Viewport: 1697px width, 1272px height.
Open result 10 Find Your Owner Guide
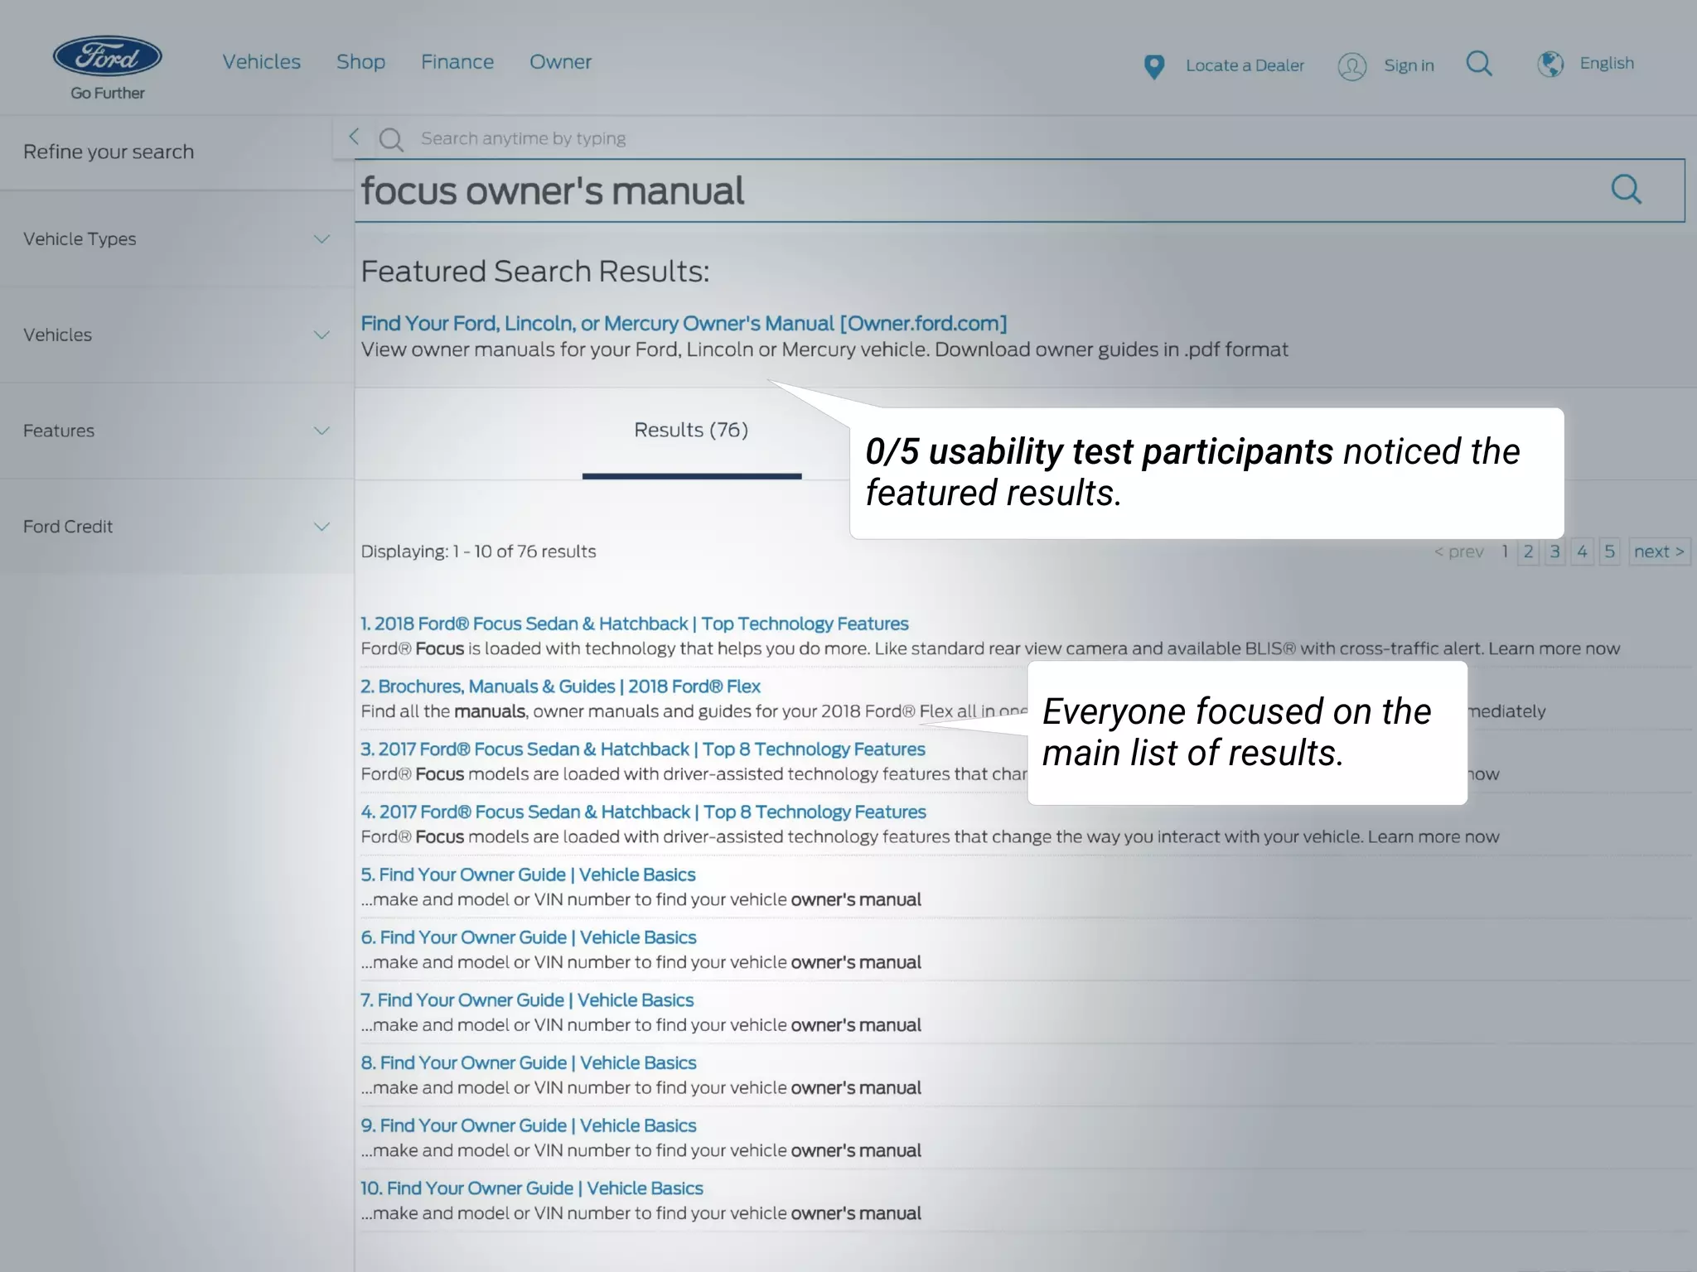(x=531, y=1188)
